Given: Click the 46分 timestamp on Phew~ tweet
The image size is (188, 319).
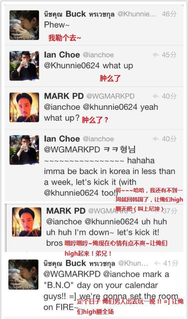Looking at the screenshot, I should [169, 14].
